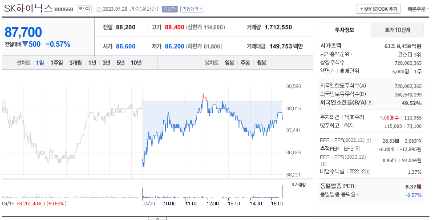Screen dimensions: 433x220
Task: Click the help icon next to 배당수익률 2022.12
Action: click(368, 172)
